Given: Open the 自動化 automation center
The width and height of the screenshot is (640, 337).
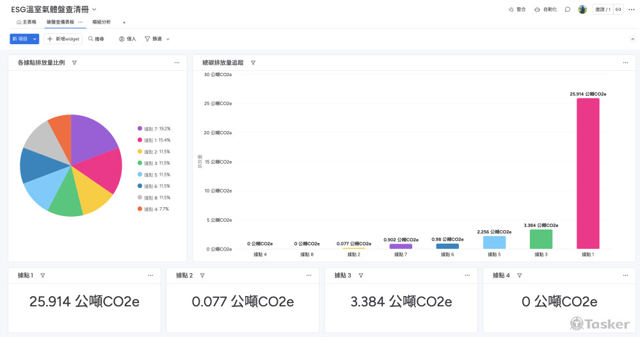Looking at the screenshot, I should [x=545, y=10].
